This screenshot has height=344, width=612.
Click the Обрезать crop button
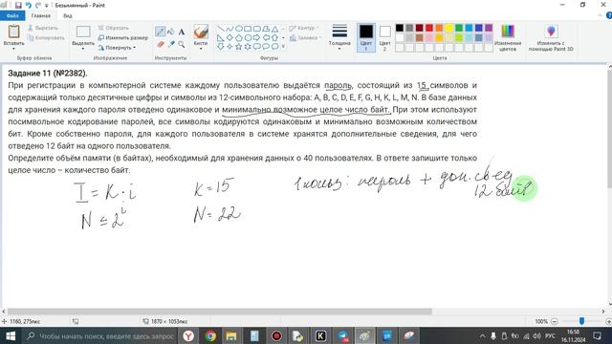[x=113, y=28]
